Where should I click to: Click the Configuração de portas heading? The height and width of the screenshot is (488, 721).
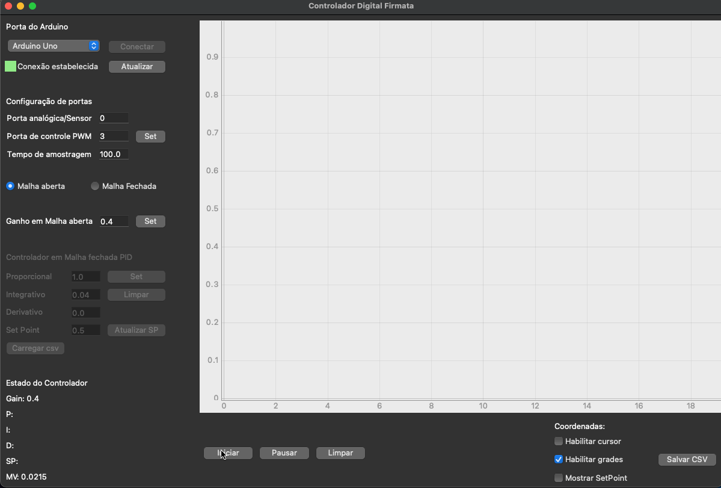tap(49, 102)
